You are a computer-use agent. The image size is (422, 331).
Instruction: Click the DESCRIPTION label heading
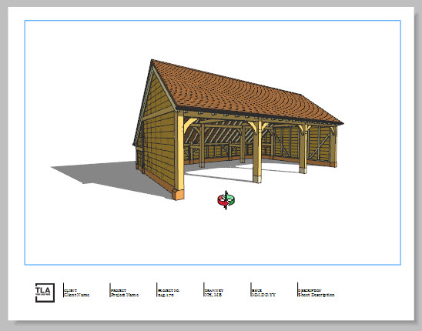pos(310,291)
